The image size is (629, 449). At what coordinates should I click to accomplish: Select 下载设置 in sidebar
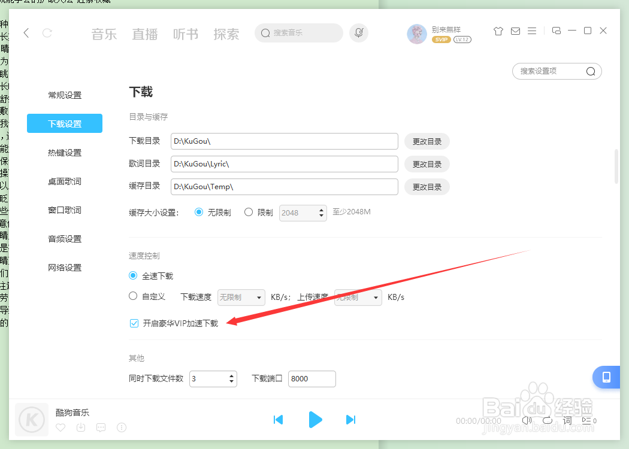65,123
